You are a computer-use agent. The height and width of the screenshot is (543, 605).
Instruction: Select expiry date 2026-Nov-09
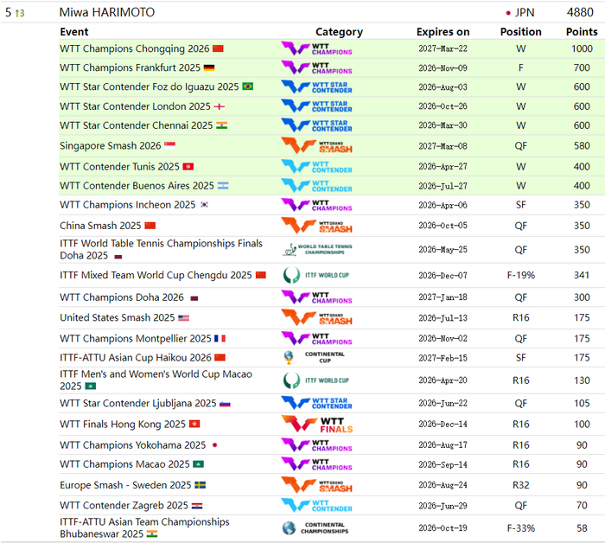pyautogui.click(x=443, y=68)
